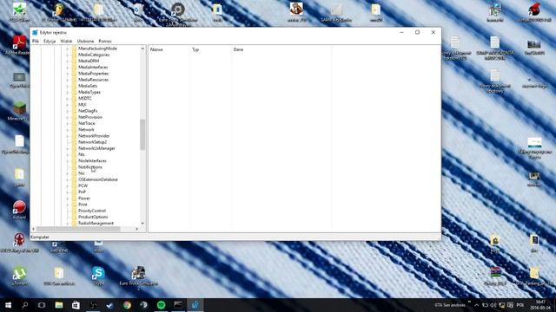This screenshot has height=312, width=556.
Task: Select the Adobe Reader desktop icon
Action: [19, 45]
